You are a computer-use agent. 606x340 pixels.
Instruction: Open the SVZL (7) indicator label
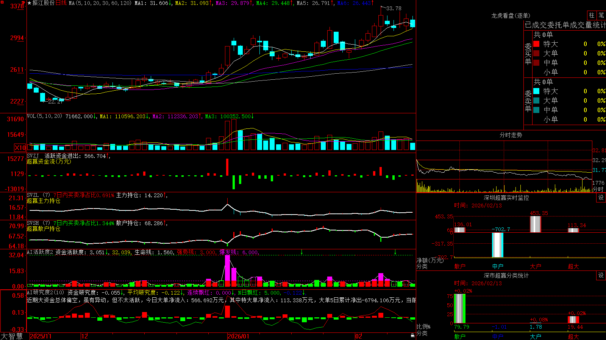pyautogui.click(x=38, y=195)
